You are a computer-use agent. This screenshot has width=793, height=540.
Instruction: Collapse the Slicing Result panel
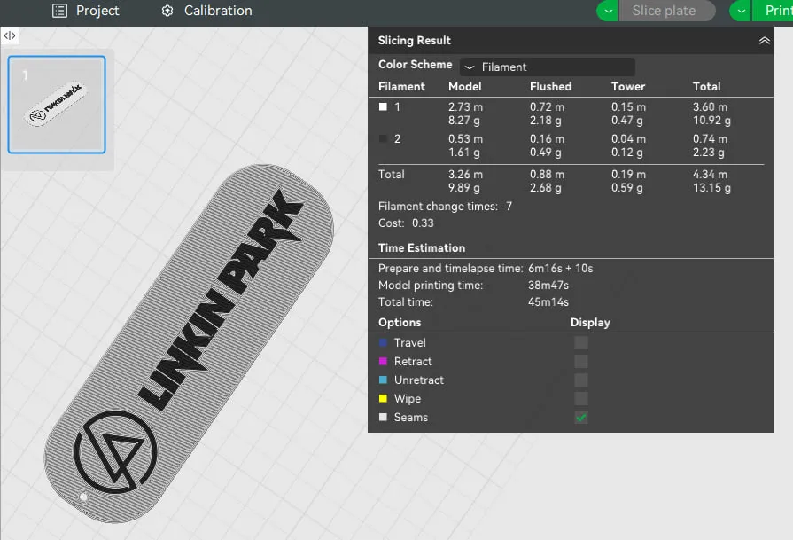pyautogui.click(x=764, y=41)
